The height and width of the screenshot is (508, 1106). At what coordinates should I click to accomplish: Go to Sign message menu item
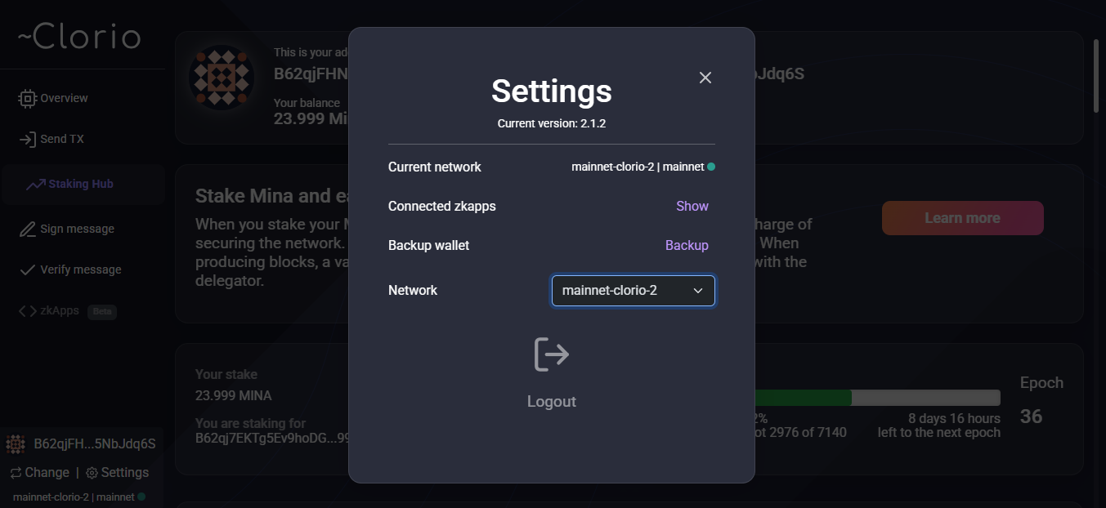[77, 229]
